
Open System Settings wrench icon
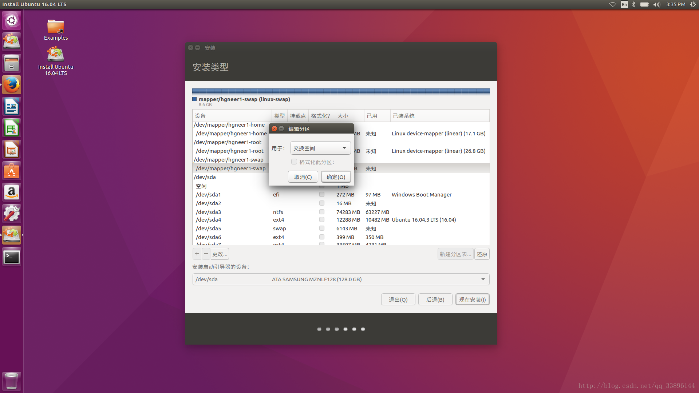point(12,214)
